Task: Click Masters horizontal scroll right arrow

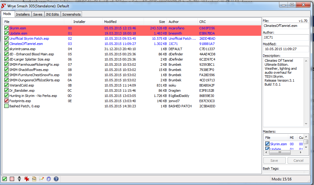Action: click(x=300, y=152)
